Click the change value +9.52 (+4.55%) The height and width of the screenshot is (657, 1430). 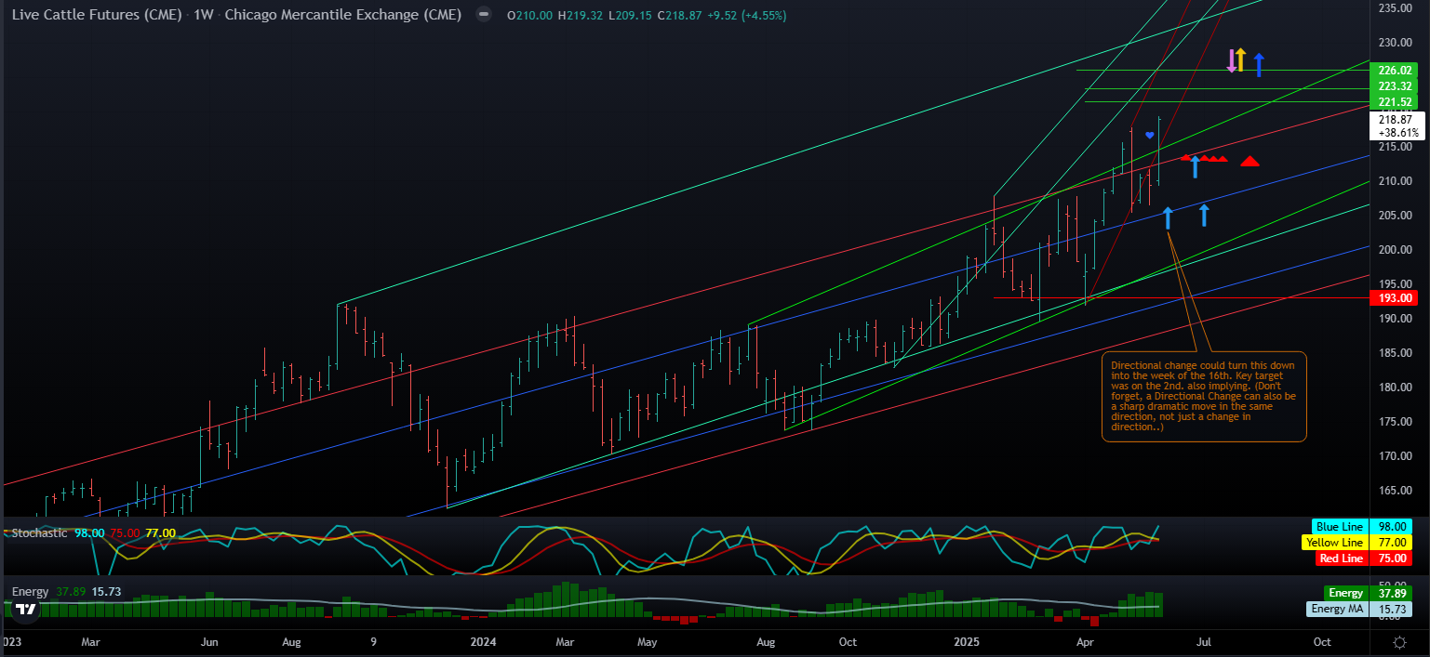(747, 16)
